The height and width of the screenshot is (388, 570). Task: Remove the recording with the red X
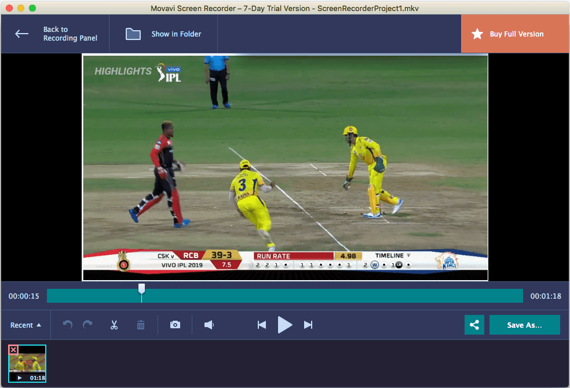(13, 350)
